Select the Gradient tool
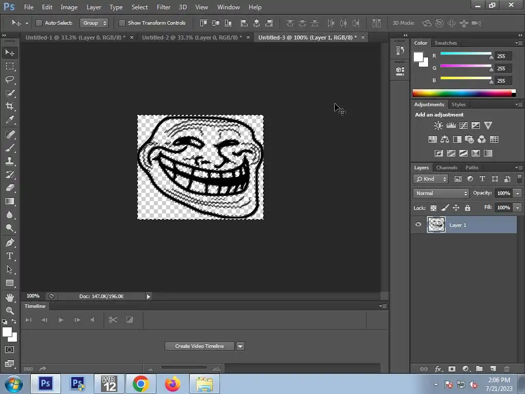The image size is (525, 394). click(10, 201)
